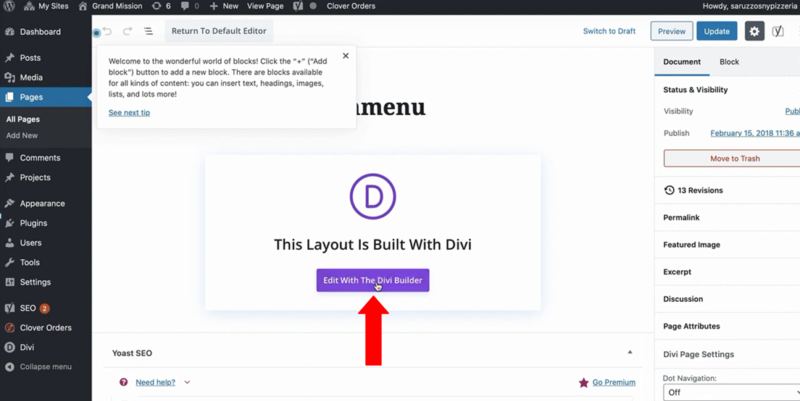Toggle the settings gear sidebar
The image size is (800, 401).
click(754, 31)
